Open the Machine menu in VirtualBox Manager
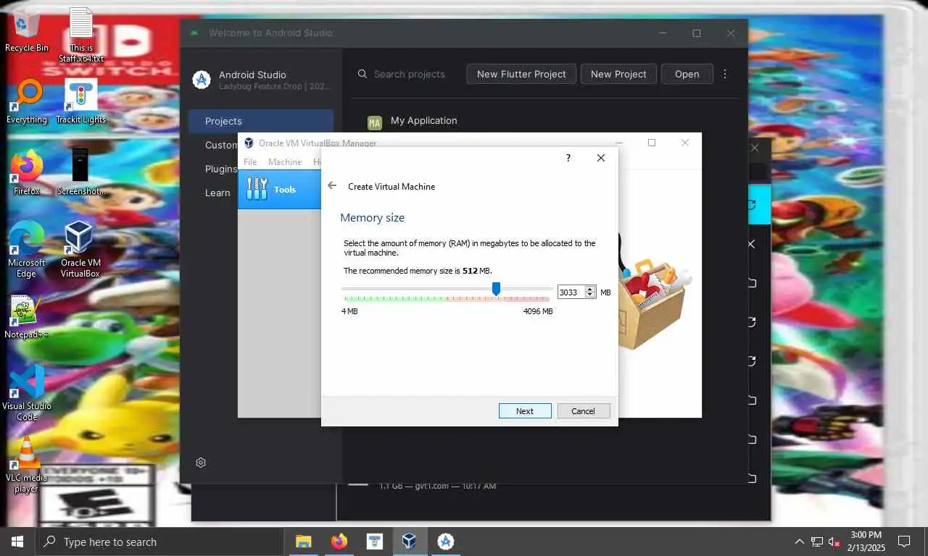 [285, 162]
